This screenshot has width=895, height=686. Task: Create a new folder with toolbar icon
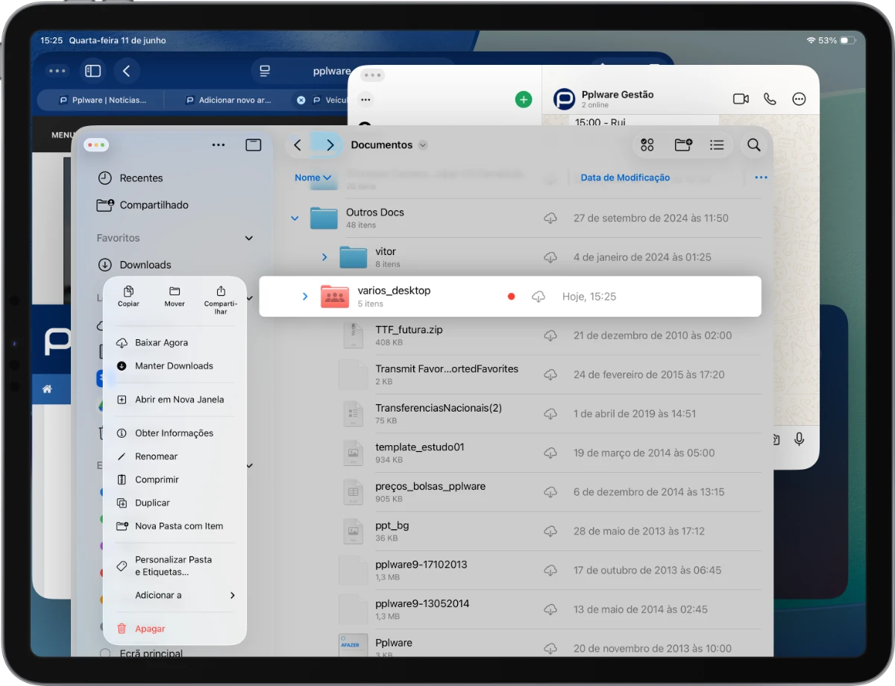682,145
